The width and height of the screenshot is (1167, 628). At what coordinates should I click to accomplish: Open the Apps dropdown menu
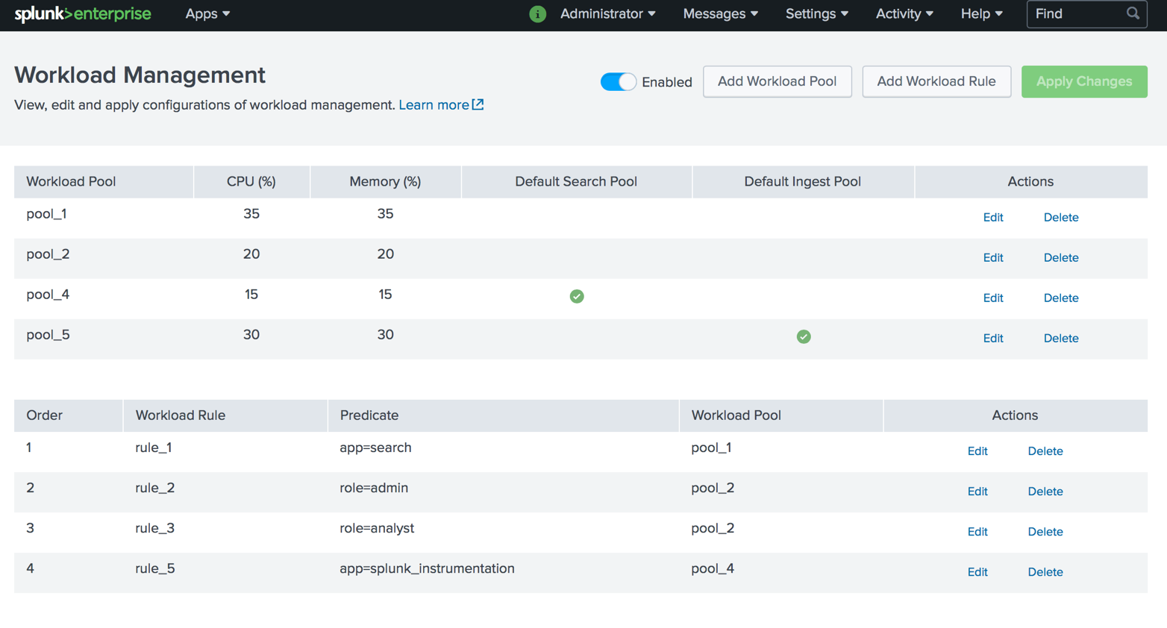(x=207, y=13)
